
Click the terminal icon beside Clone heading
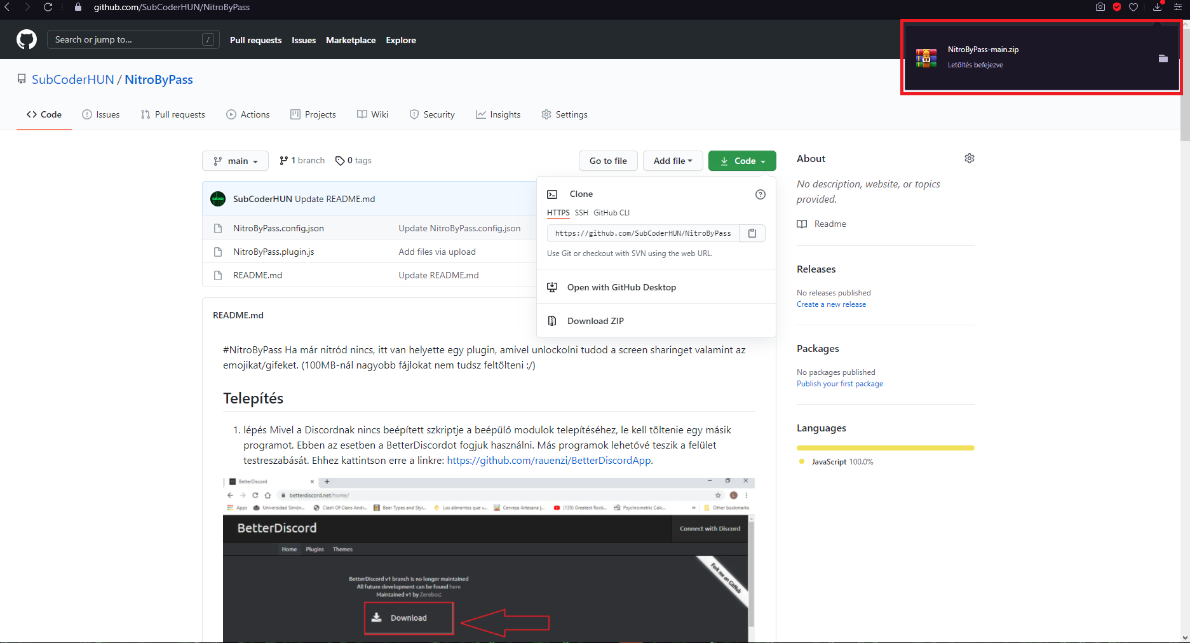(553, 194)
